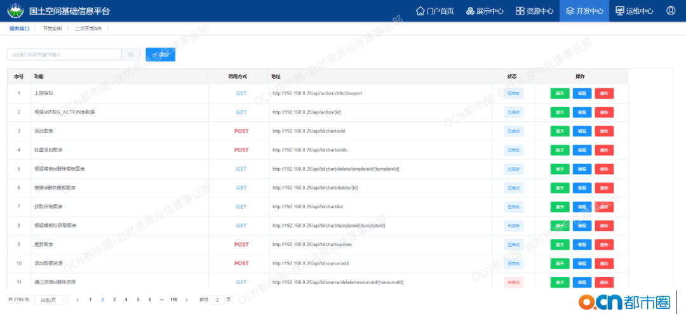This screenshot has height=321, width=686.
Task: Open 运维中心 in the top navigation
Action: (635, 11)
